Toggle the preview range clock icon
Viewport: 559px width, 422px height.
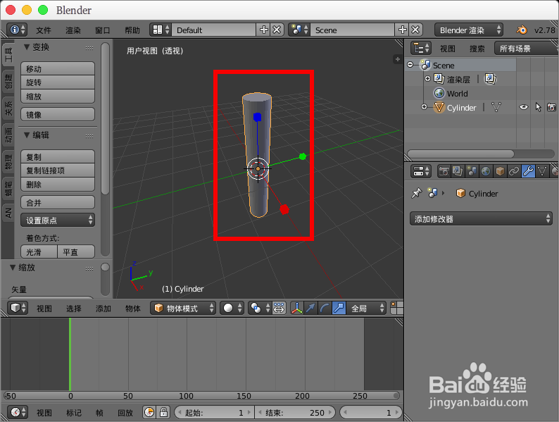click(x=149, y=412)
